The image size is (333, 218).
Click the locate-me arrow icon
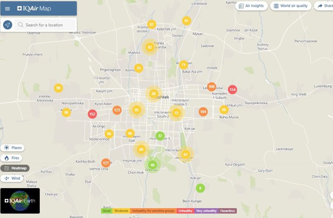tap(7, 25)
